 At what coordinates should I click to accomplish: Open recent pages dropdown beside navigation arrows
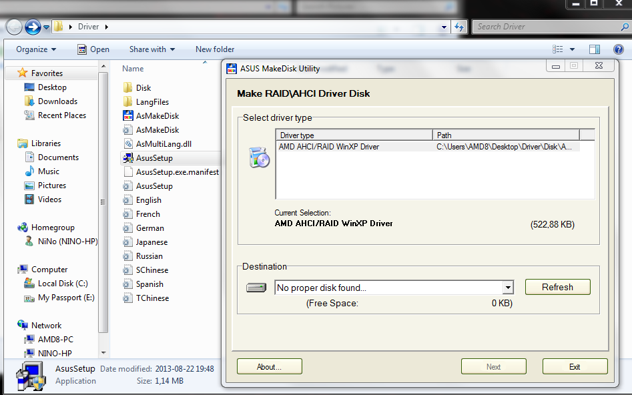point(46,27)
